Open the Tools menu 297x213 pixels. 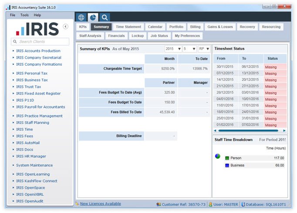pos(24,15)
